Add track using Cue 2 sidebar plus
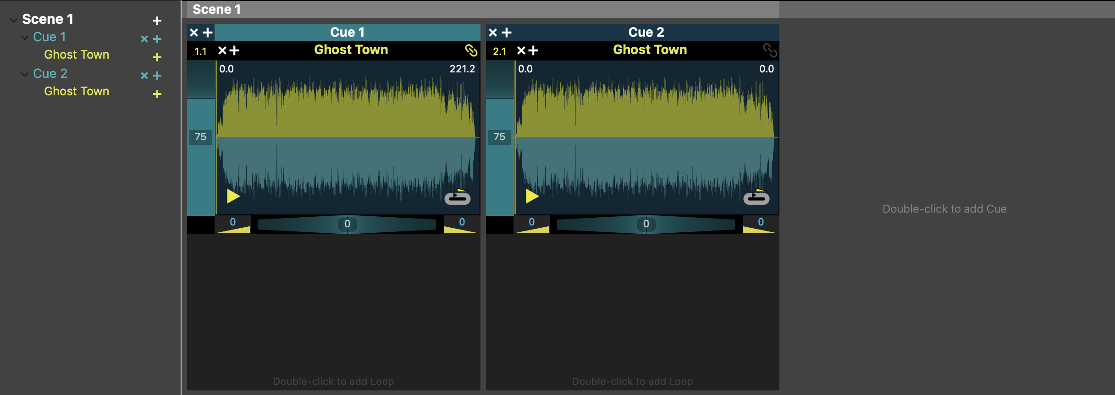Screen dimensions: 1115x395 click(x=157, y=76)
